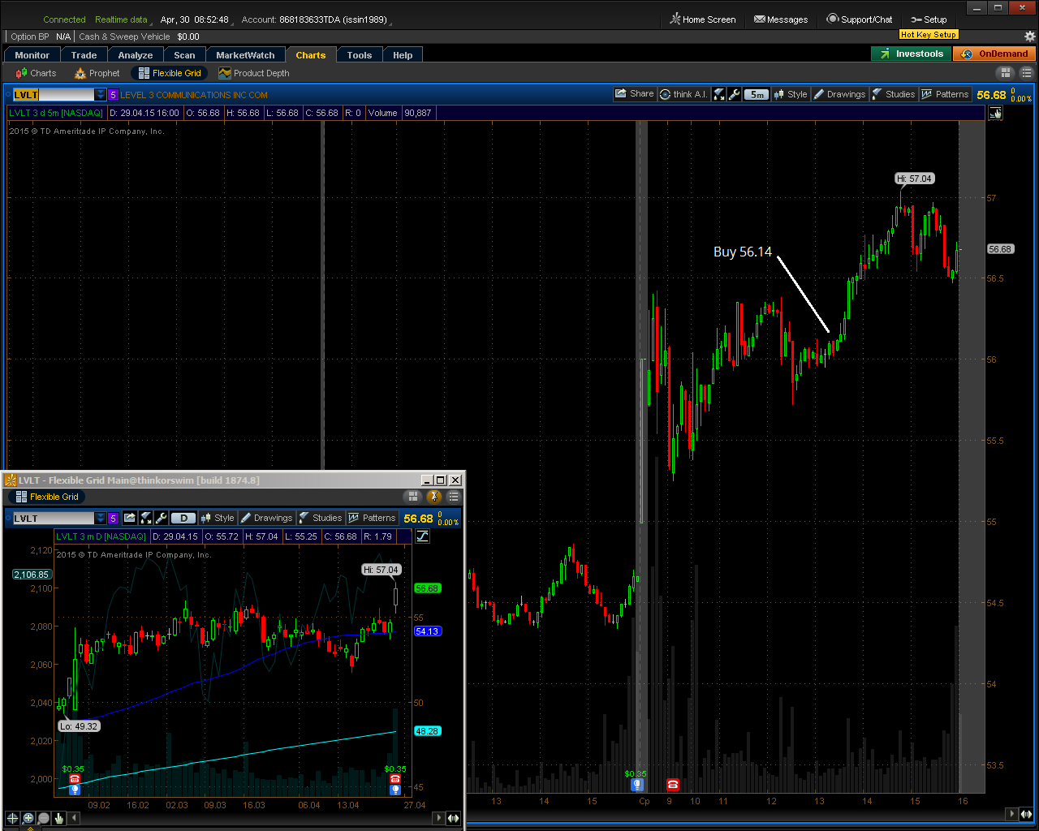
Task: Select the pan hand tool in small window
Action: click(59, 818)
